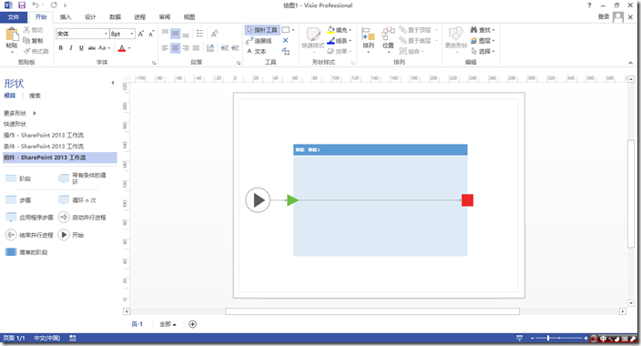The image size is (641, 346).
Task: Click the insert new page plus icon
Action: pyautogui.click(x=192, y=324)
